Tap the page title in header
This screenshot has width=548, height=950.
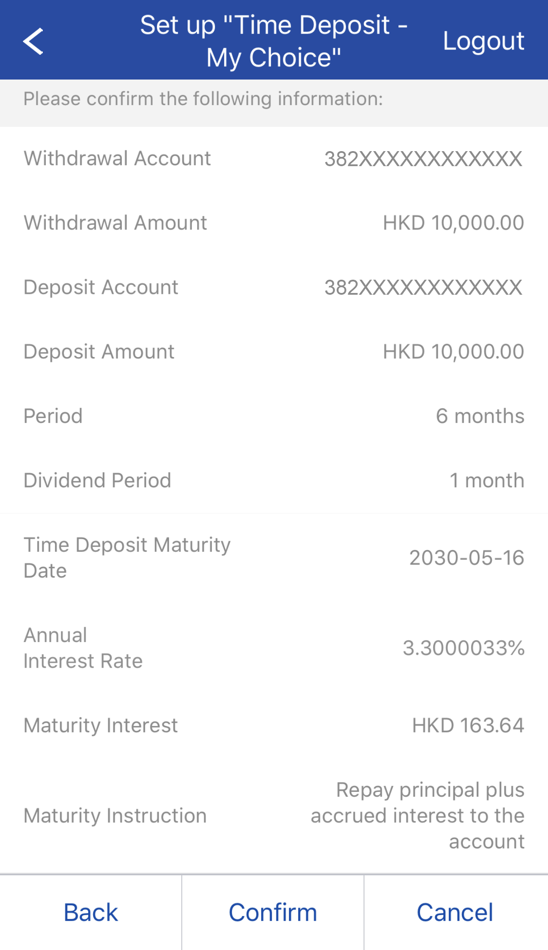point(274,41)
